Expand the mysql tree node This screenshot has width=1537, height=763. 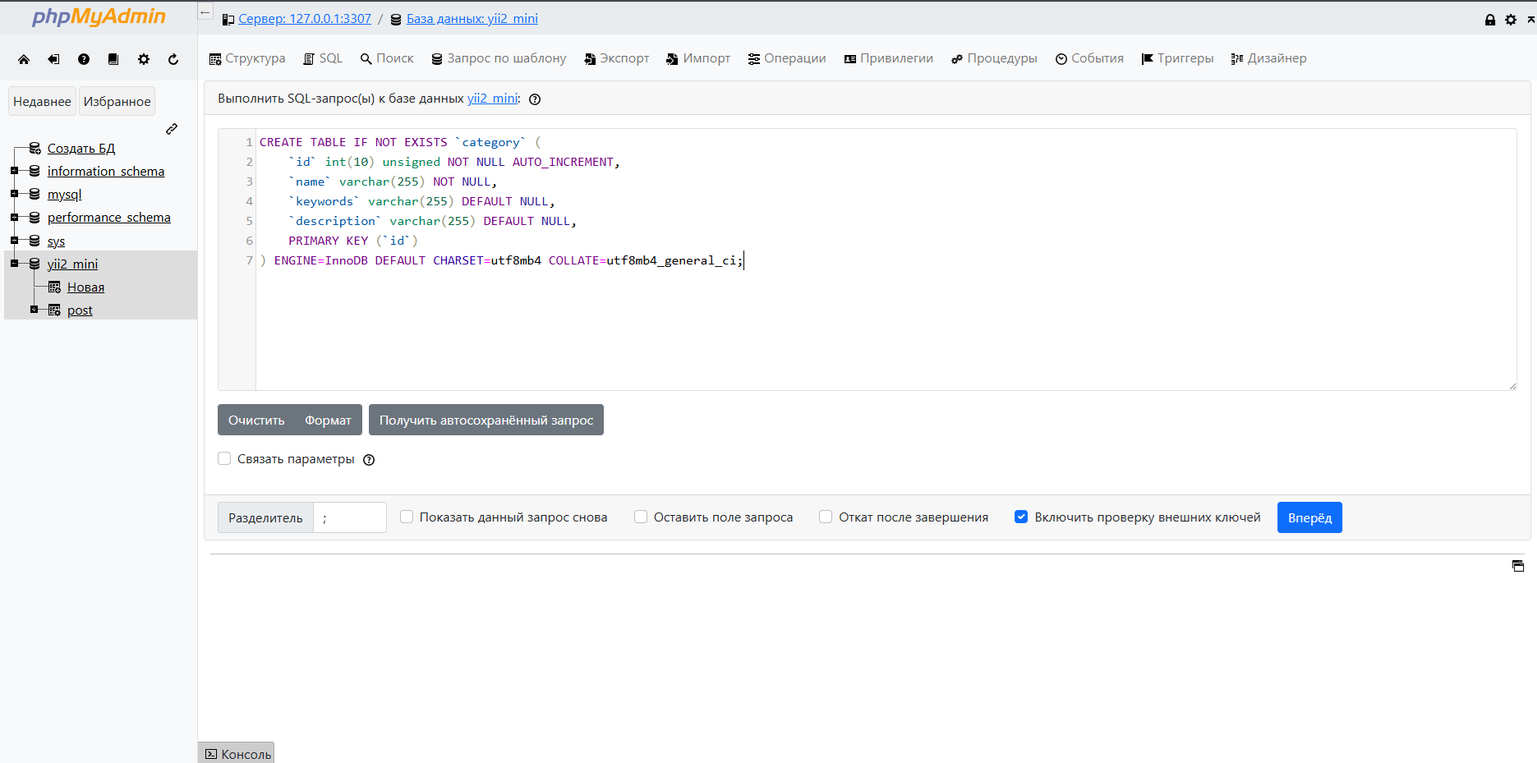[14, 194]
